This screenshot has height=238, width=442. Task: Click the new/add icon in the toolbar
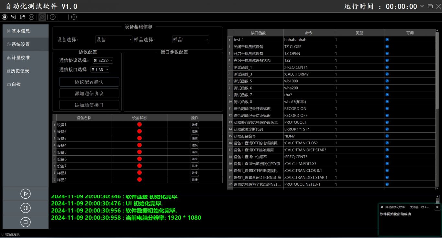pos(5,17)
